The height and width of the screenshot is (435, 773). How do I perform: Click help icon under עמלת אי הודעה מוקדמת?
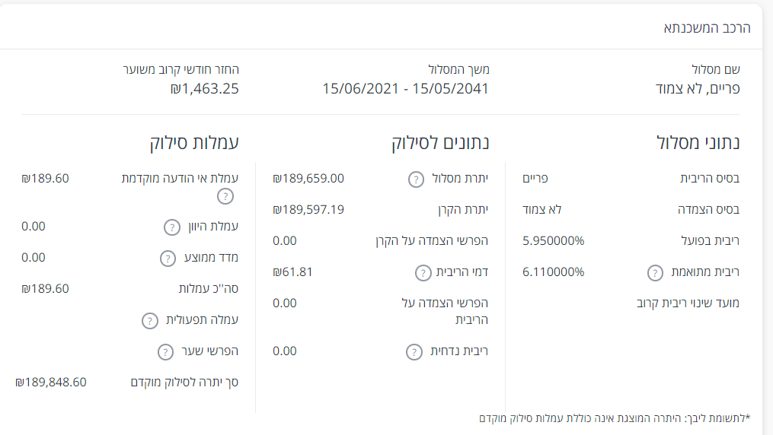pos(224,196)
